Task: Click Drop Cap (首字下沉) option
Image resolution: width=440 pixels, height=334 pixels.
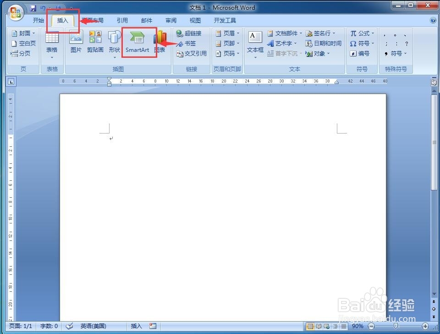Action: [285, 53]
